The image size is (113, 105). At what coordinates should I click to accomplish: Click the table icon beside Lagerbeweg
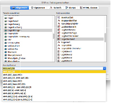pyautogui.click(x=6, y=24)
